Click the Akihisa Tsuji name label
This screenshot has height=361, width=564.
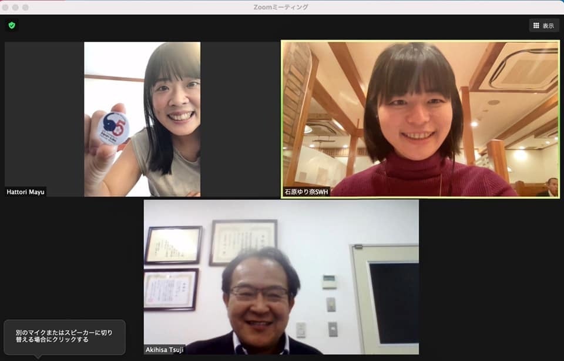click(164, 350)
